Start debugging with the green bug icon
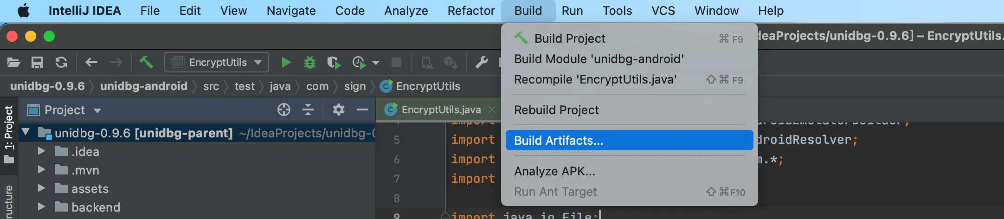Viewport: 1004px width, 219px height. (x=310, y=62)
